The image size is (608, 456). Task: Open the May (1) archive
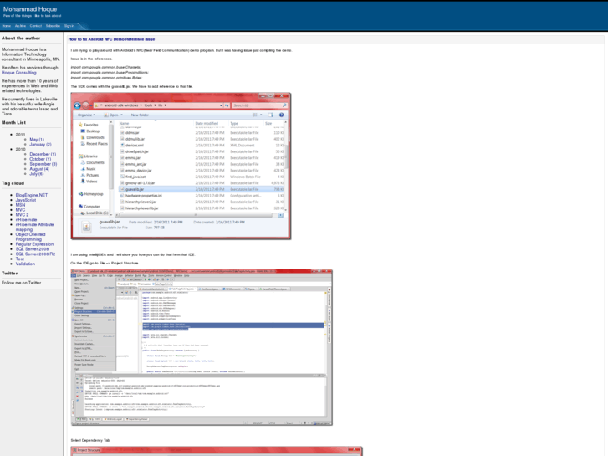tap(37, 140)
